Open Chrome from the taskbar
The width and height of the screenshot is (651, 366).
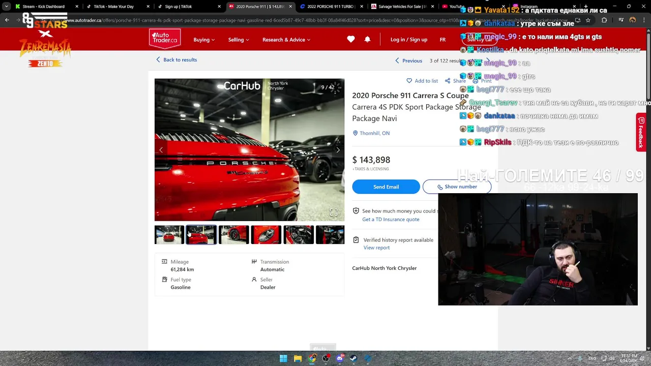click(x=312, y=358)
